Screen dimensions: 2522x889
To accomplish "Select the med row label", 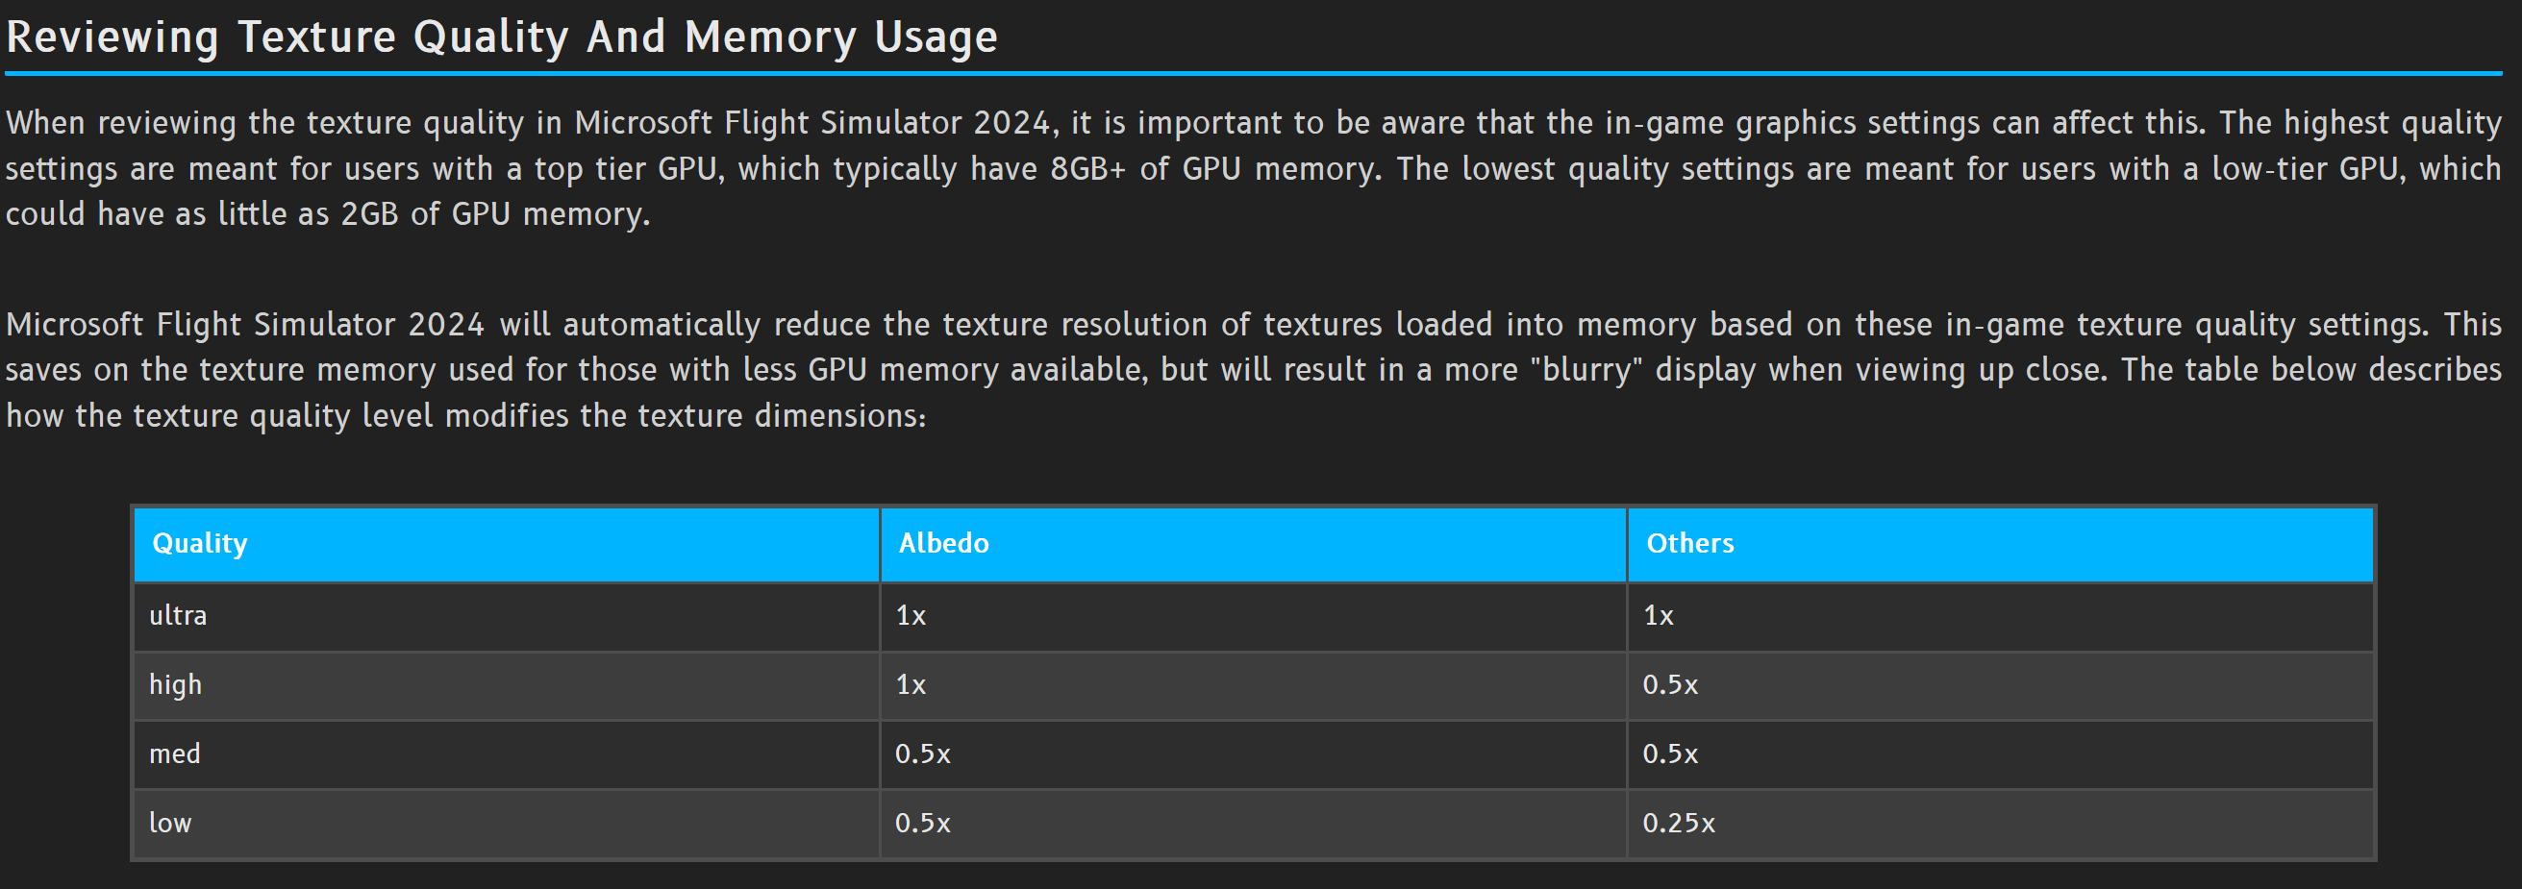I will click(174, 753).
